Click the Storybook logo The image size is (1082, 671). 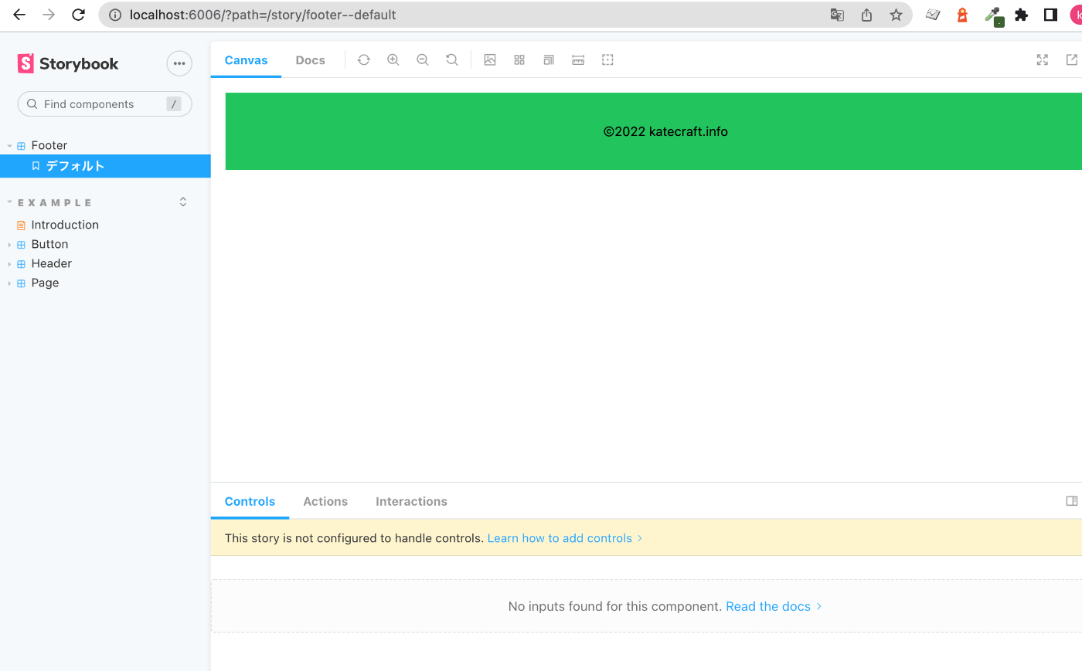(68, 63)
